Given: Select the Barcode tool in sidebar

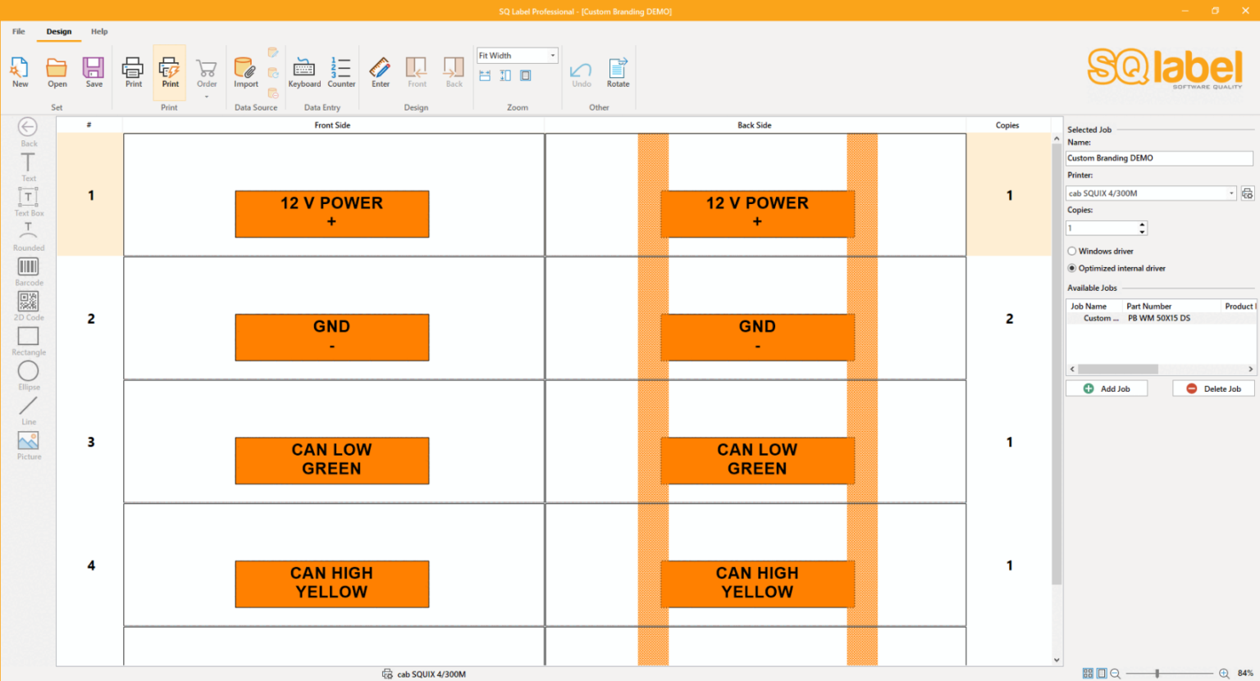Looking at the screenshot, I should [29, 270].
